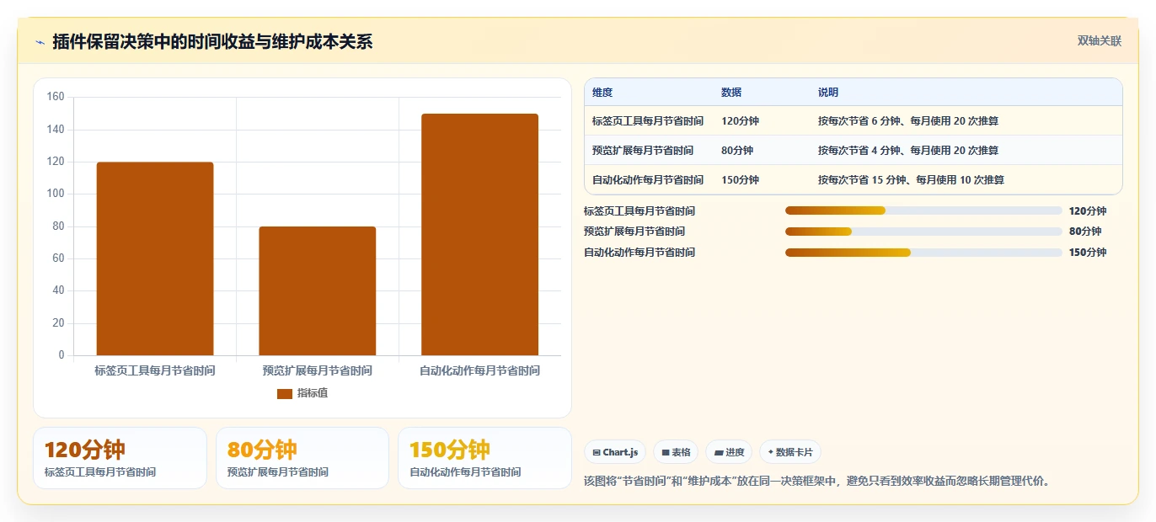Select the 数据卡片 tag chip

tap(790, 452)
